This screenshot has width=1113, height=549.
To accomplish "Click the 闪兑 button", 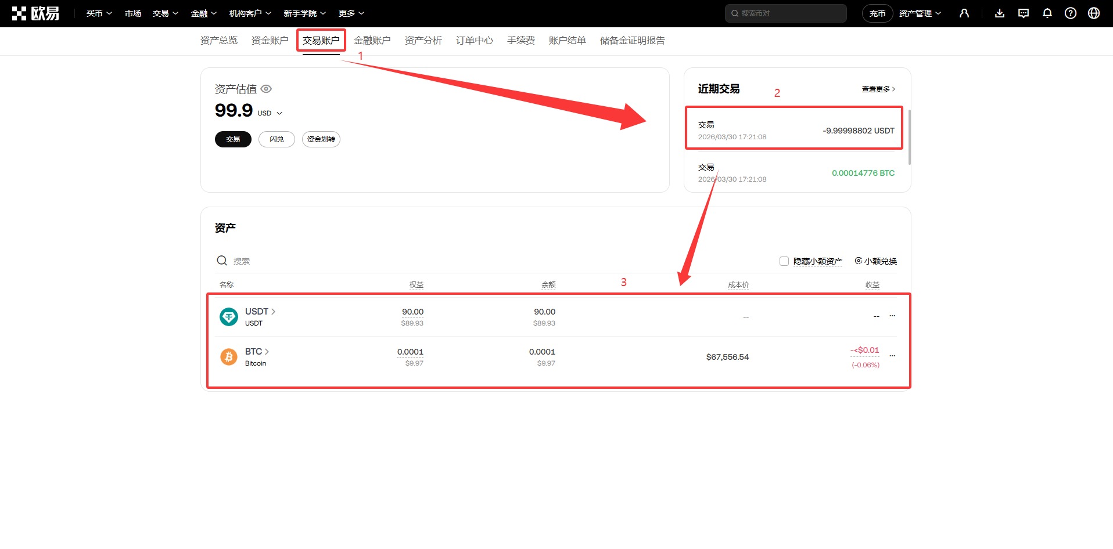I will (x=277, y=139).
